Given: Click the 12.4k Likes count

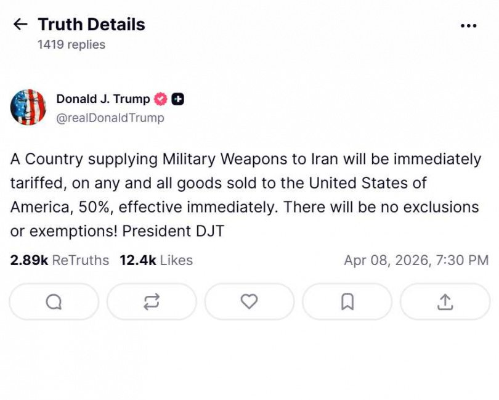Looking at the screenshot, I should [x=155, y=260].
